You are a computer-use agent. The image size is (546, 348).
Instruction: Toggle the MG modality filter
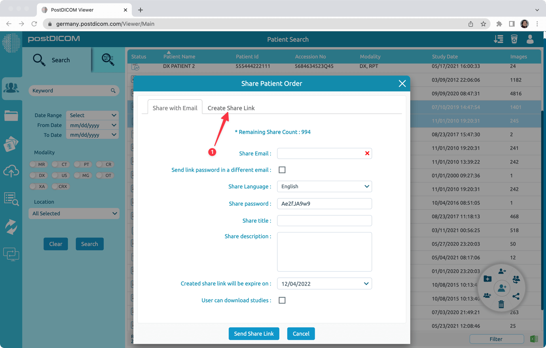click(x=82, y=175)
